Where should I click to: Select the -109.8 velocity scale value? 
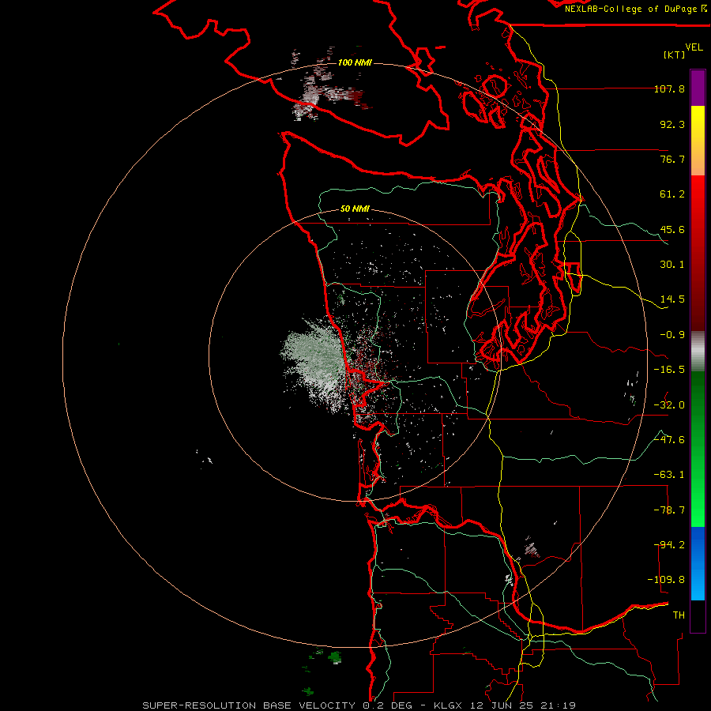click(x=667, y=580)
